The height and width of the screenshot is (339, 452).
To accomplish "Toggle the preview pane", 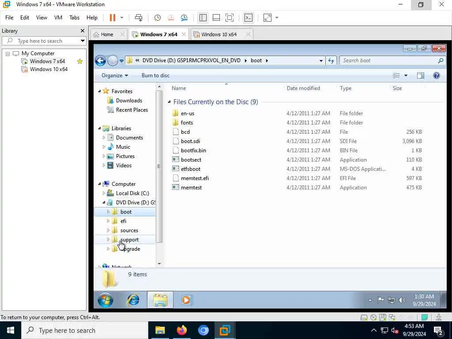I will point(421,75).
